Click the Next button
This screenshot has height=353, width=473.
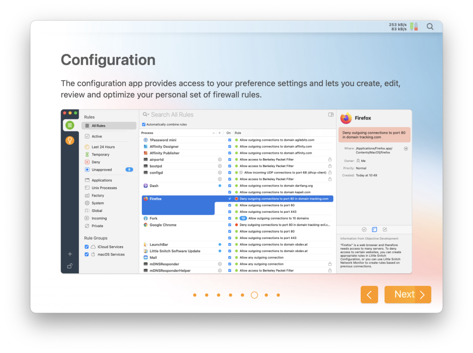pos(407,295)
